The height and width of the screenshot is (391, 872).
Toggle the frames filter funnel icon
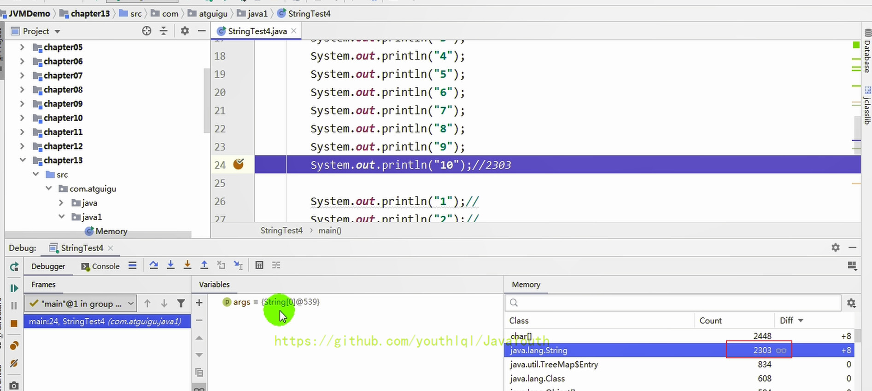[x=181, y=303]
